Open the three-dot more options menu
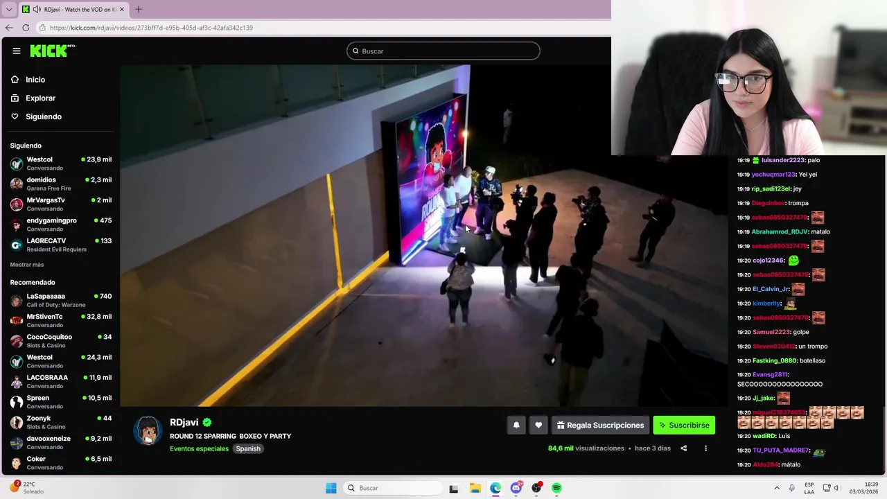Image resolution: width=887 pixels, height=499 pixels. pyautogui.click(x=705, y=448)
